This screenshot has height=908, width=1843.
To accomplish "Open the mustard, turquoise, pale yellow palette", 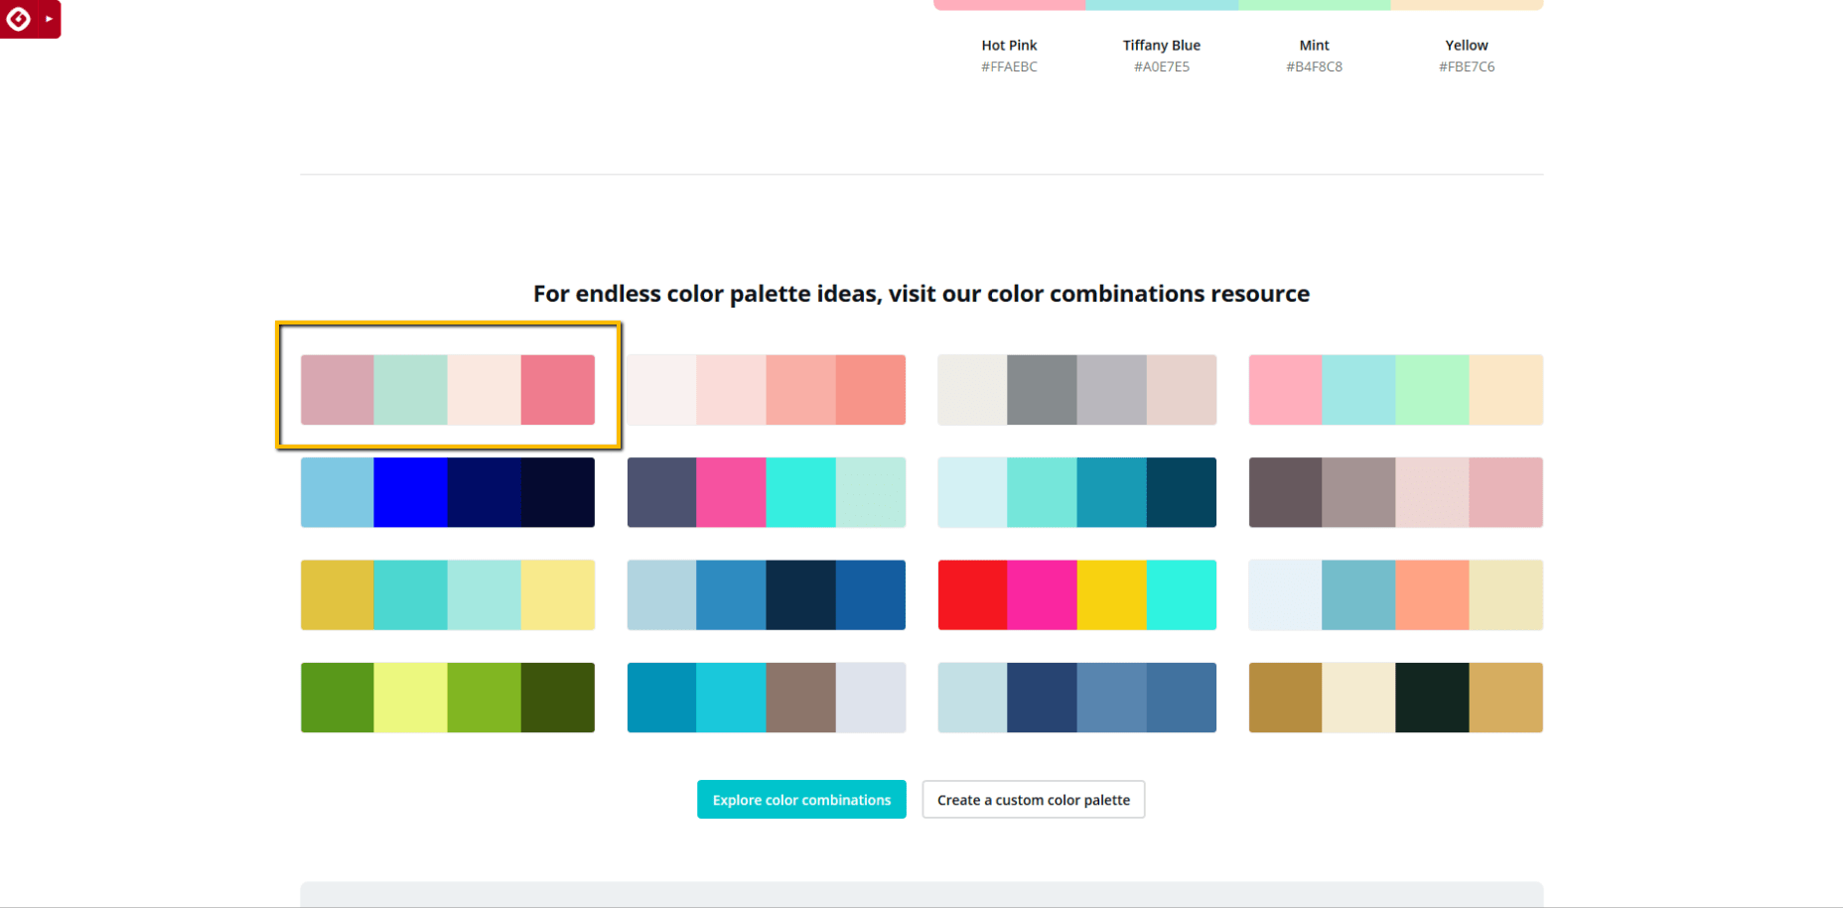I will pos(448,594).
